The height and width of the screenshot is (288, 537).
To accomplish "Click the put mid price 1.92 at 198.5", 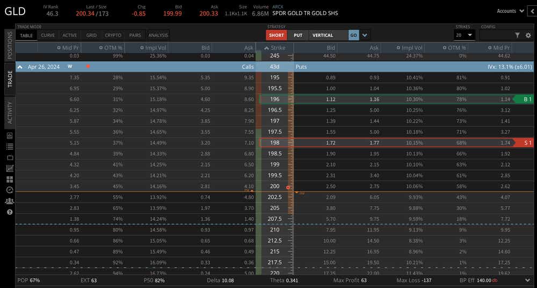I will pyautogui.click(x=505, y=154).
